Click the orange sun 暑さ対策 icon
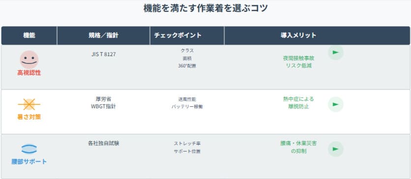The image size is (411, 179). point(29,104)
